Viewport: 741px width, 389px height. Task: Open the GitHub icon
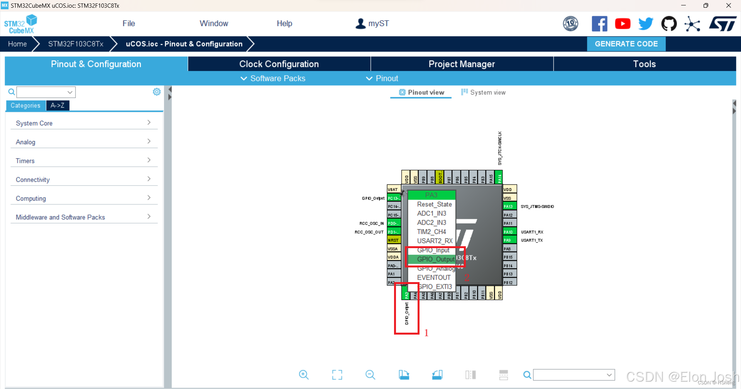pos(669,24)
